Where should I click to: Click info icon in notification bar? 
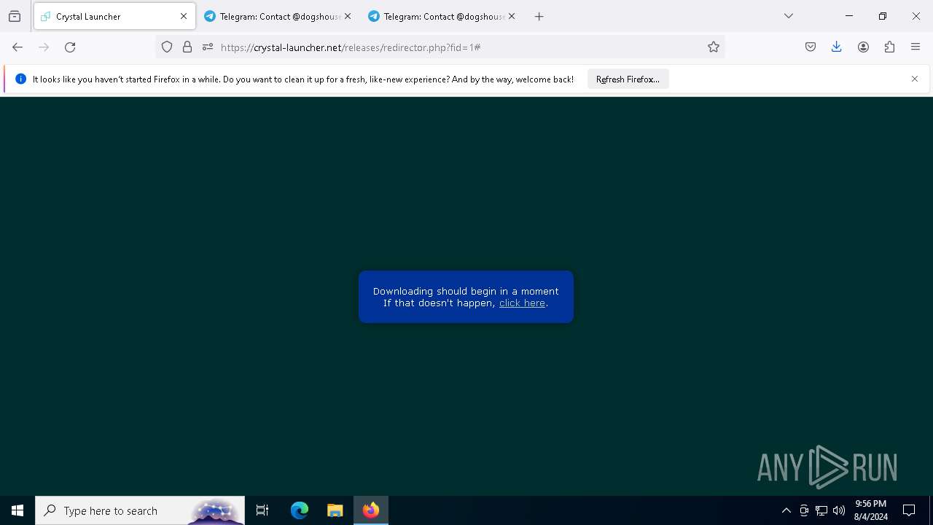(x=20, y=79)
